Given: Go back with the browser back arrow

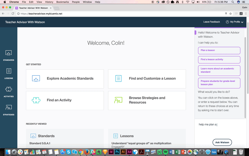Looking at the screenshot, I should click(x=3, y=14).
